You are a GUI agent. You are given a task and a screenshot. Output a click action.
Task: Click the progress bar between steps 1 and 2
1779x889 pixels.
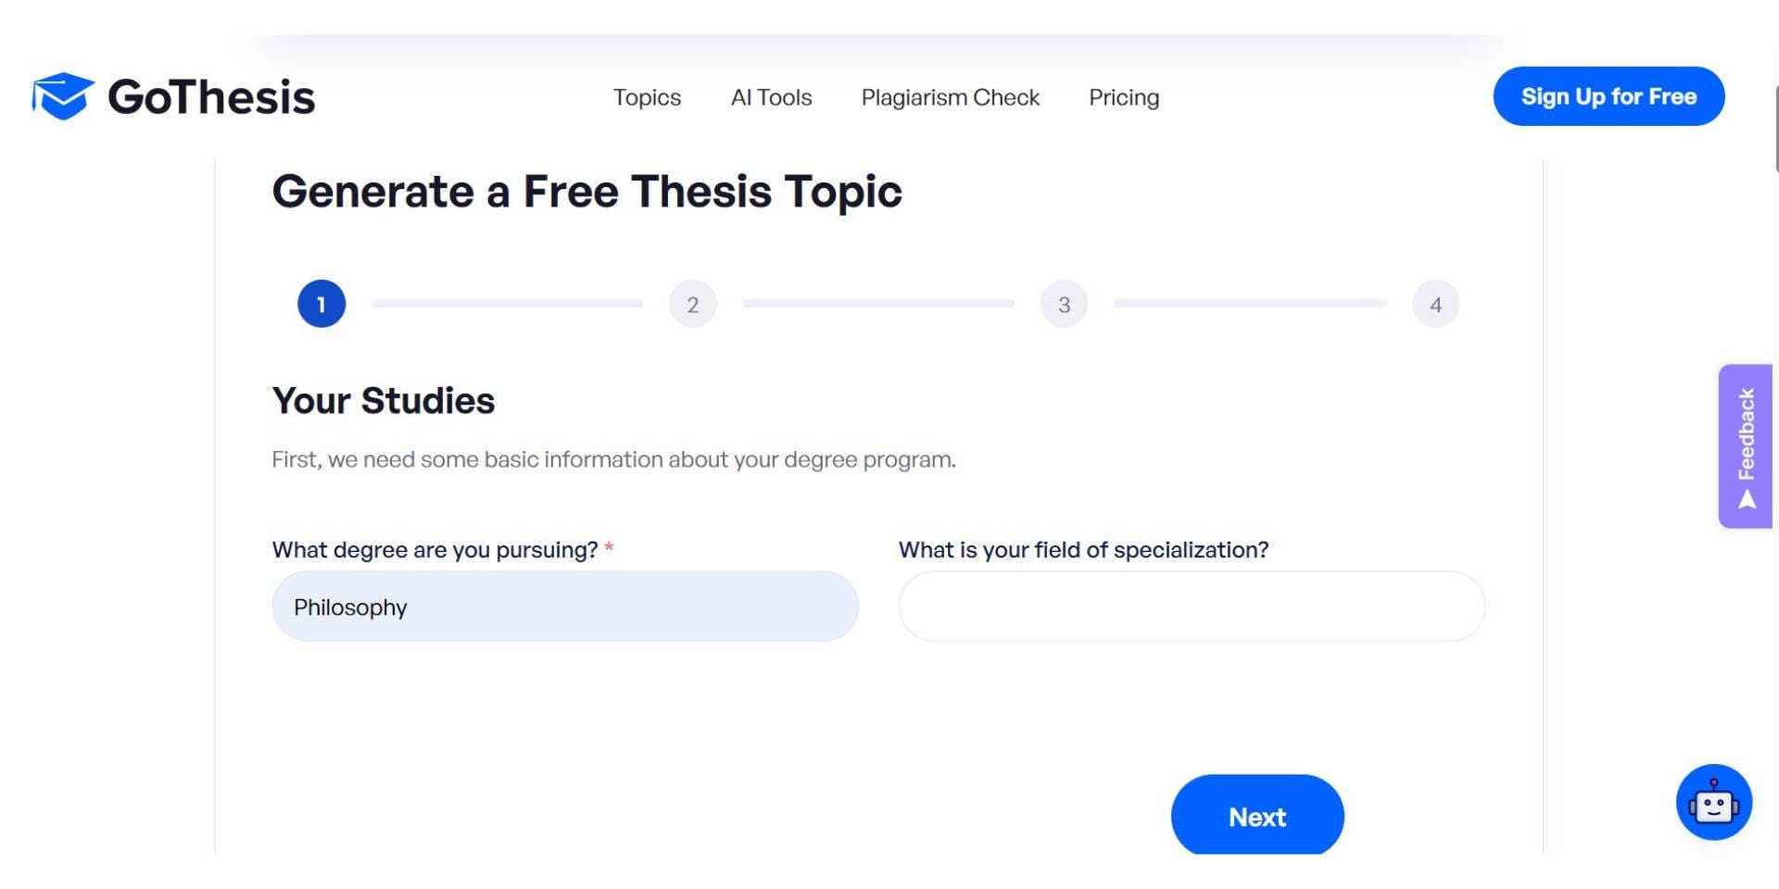click(507, 303)
